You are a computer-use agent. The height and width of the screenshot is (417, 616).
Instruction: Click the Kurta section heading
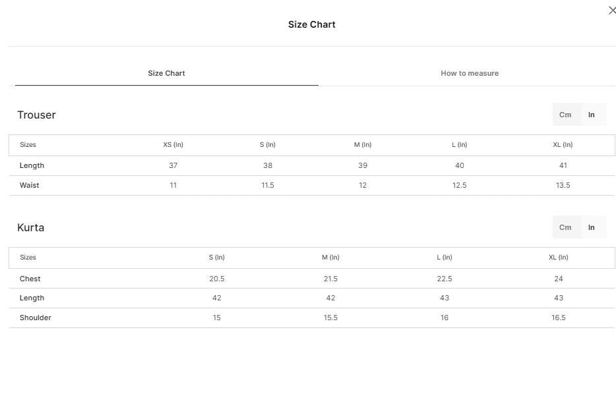pos(30,227)
